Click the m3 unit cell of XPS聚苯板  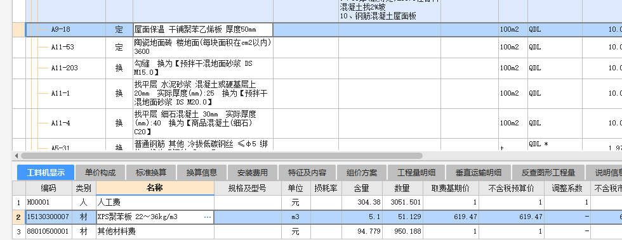[296, 217]
